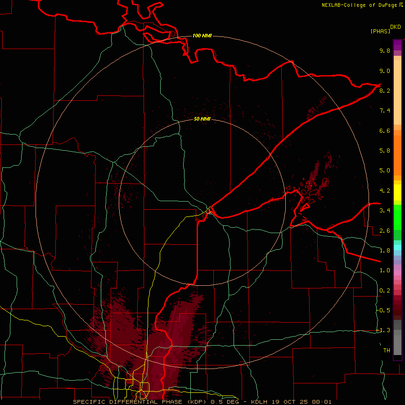Click the 0.2 value on the scale

point(385,291)
